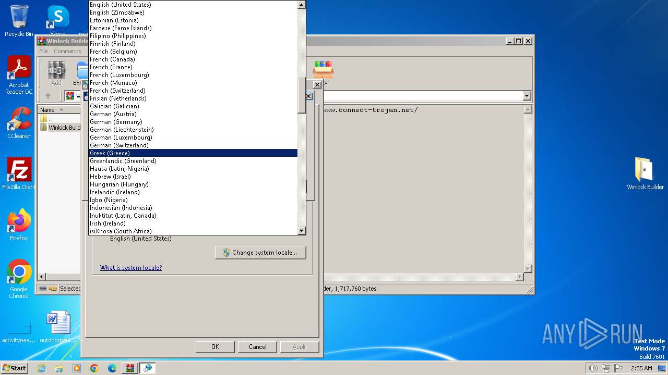This screenshot has height=375, width=668.
Task: Select Estonian (Estonia) in locale list
Action: click(193, 20)
